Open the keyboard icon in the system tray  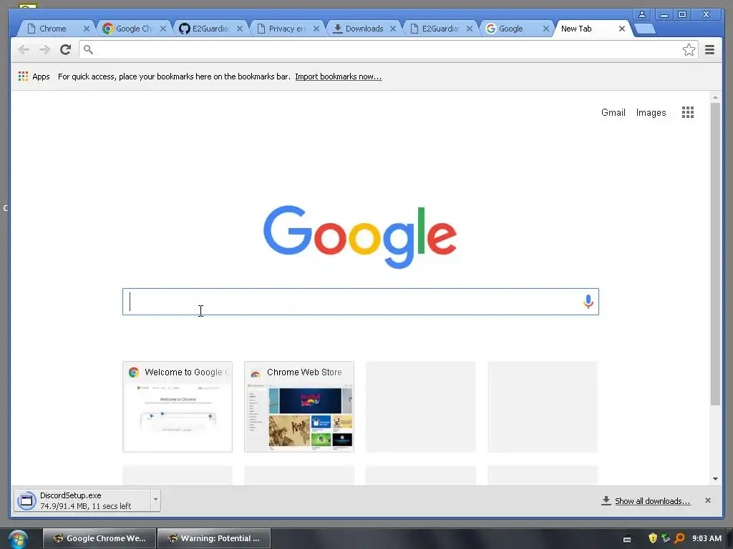coord(627,539)
